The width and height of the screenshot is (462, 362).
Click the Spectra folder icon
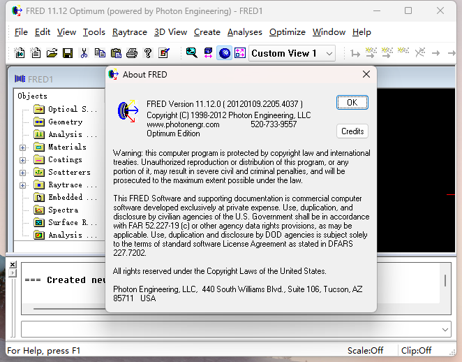click(39, 210)
